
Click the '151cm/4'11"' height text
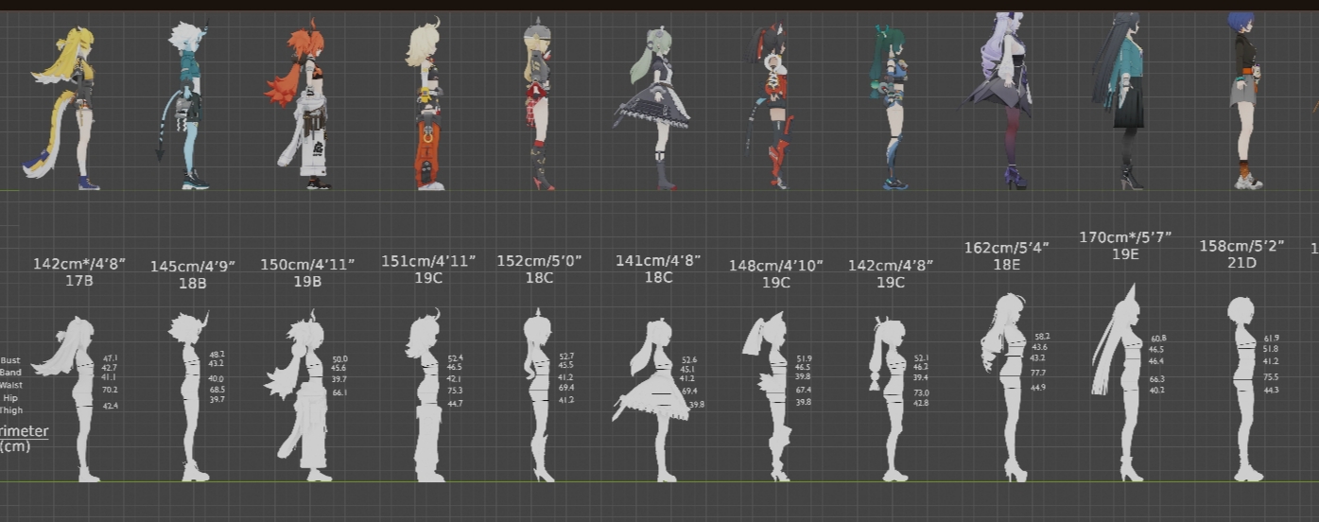pyautogui.click(x=427, y=260)
